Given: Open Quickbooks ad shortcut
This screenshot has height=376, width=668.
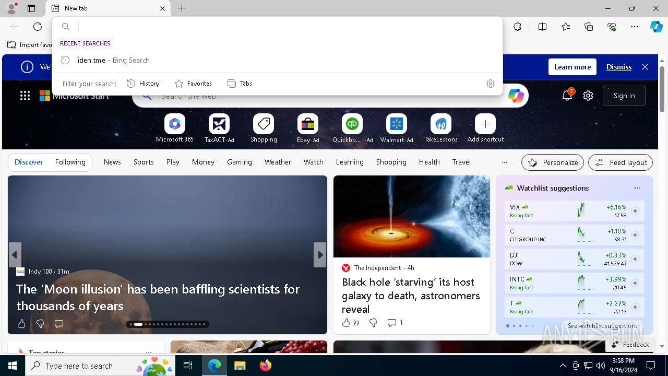Looking at the screenshot, I should (352, 128).
